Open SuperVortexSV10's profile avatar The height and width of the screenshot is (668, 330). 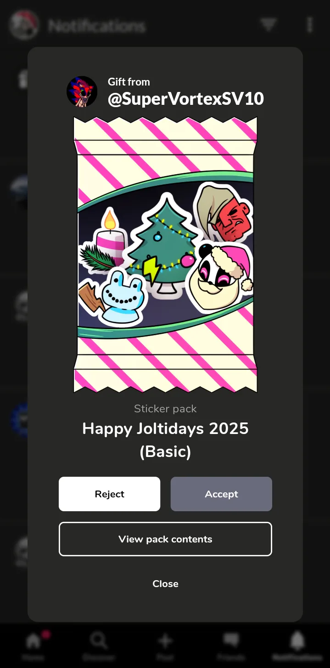coord(82,91)
